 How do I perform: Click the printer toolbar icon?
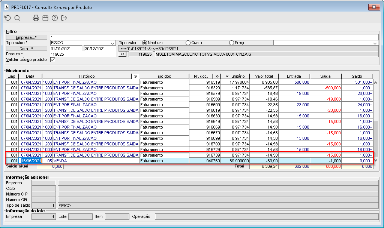pos(36,18)
